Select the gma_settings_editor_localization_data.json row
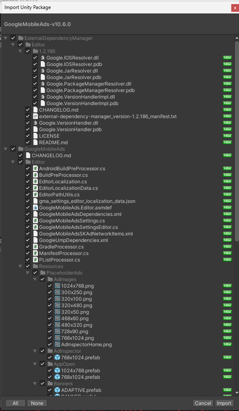Screen dimensions: 239x411 (118, 201)
